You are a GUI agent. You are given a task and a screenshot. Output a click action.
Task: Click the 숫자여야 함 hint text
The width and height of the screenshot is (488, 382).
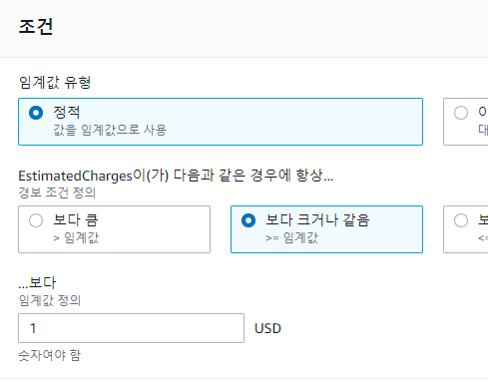(50, 355)
